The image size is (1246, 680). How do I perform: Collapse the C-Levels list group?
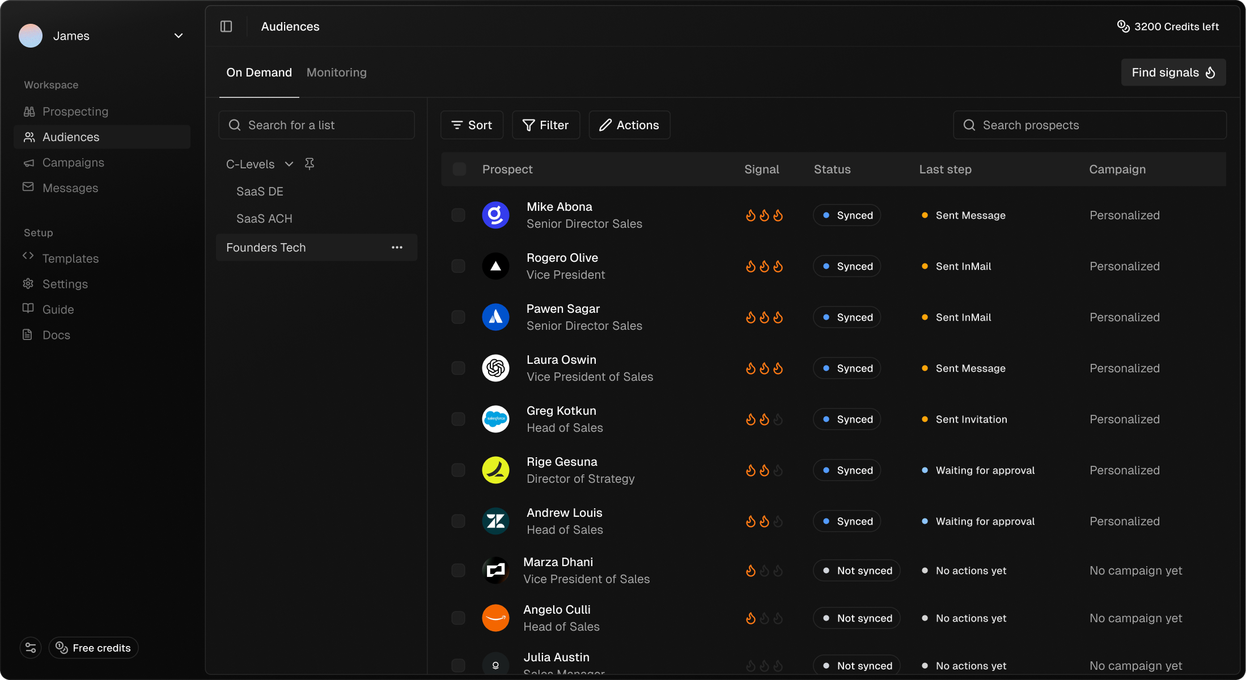pos(289,164)
